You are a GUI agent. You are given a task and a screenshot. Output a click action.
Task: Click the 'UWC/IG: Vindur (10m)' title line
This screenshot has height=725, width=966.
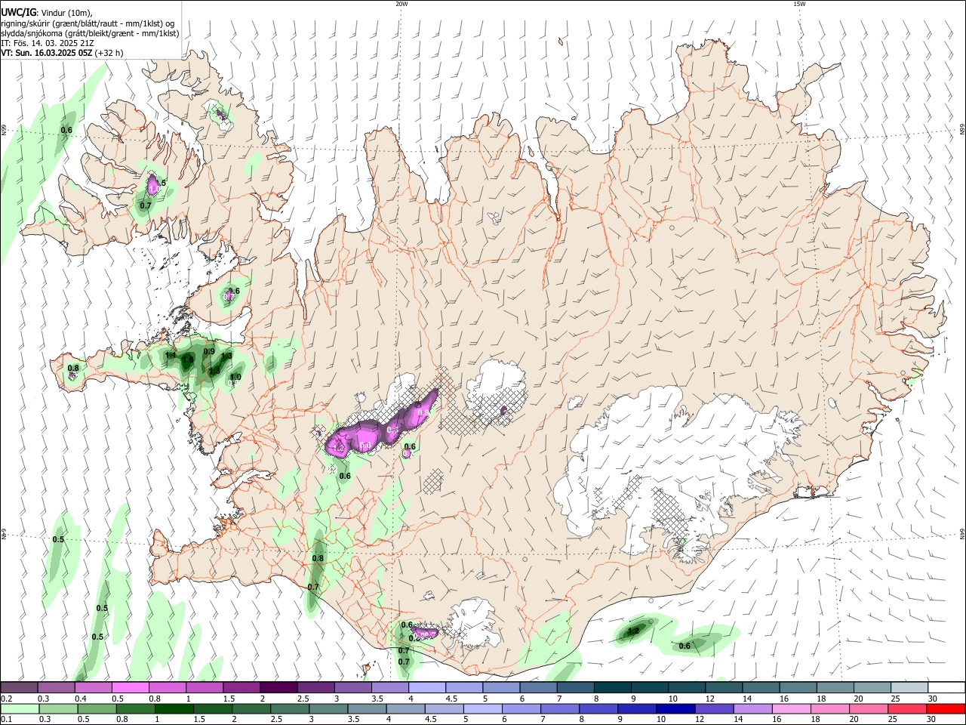coord(46,13)
